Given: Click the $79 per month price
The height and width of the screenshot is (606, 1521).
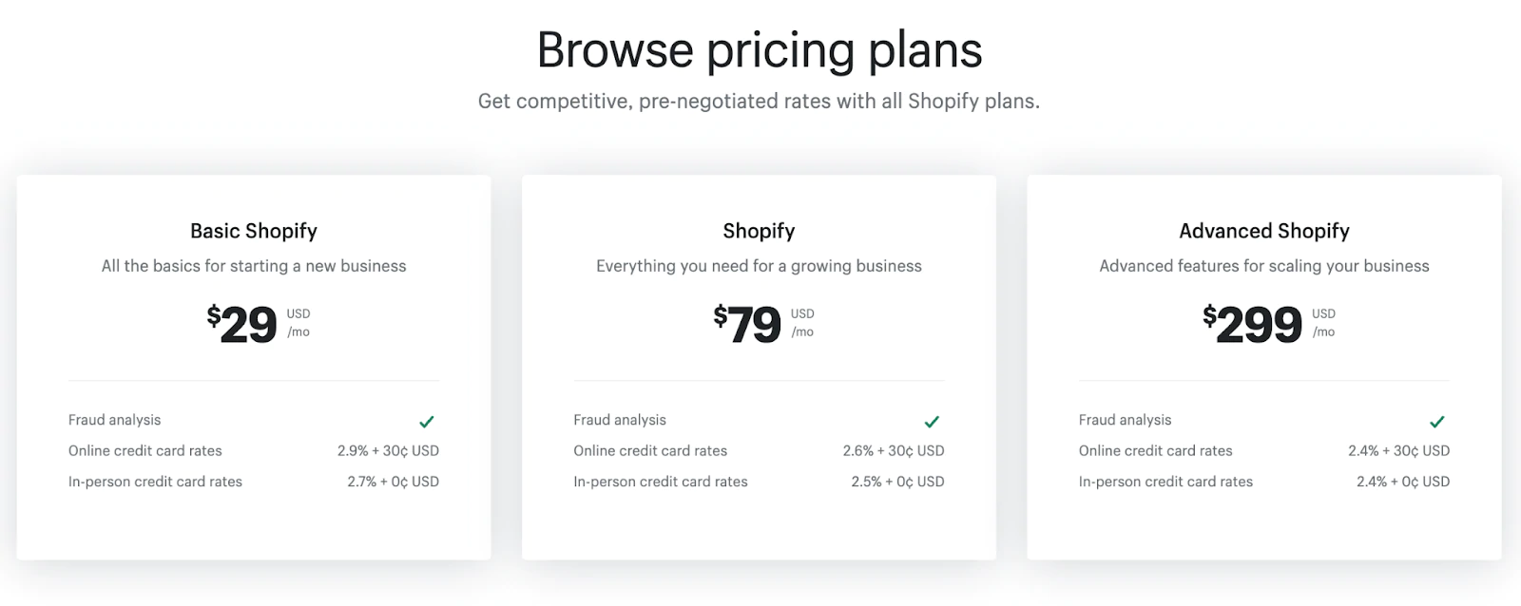Looking at the screenshot, I should click(x=748, y=325).
